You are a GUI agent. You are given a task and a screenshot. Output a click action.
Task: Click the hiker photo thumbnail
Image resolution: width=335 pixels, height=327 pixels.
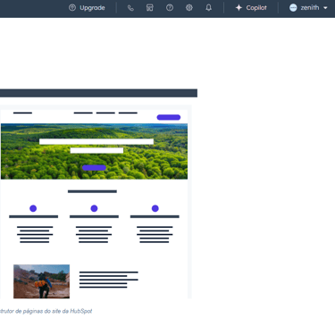[x=41, y=281]
